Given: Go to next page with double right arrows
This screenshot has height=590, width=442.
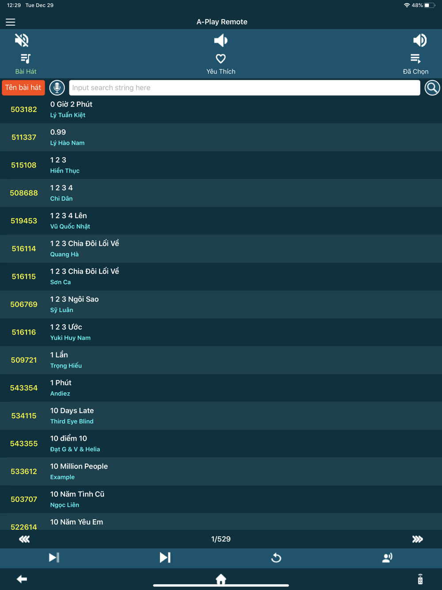Looking at the screenshot, I should point(418,539).
